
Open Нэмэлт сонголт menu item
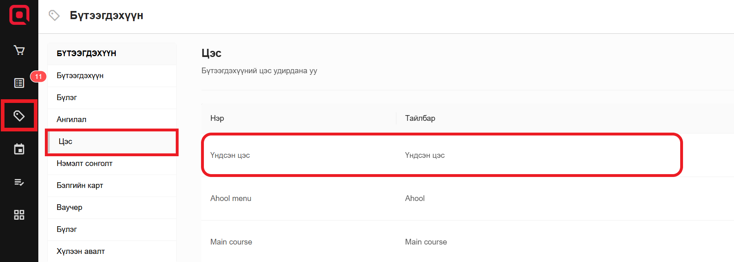84,164
